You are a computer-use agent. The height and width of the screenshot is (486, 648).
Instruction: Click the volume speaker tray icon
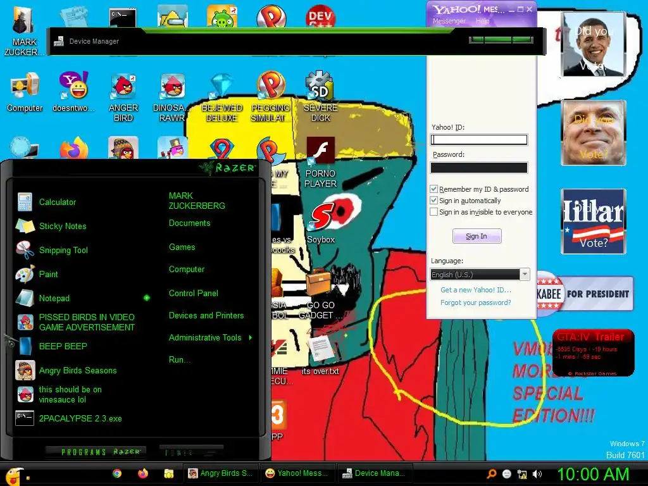click(537, 475)
